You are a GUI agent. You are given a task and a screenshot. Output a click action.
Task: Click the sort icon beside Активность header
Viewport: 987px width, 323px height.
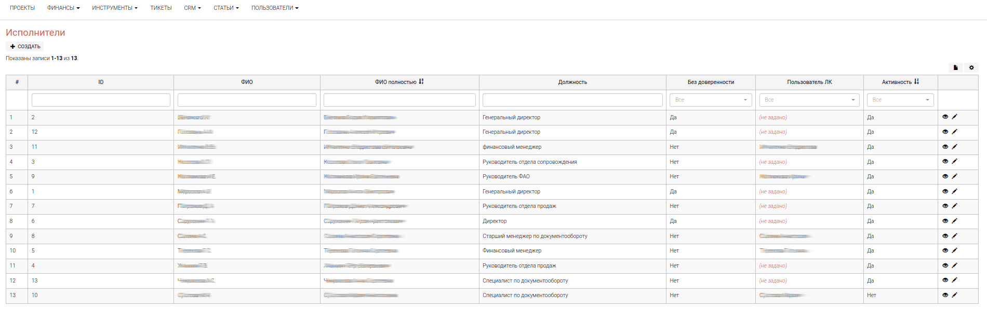(916, 82)
